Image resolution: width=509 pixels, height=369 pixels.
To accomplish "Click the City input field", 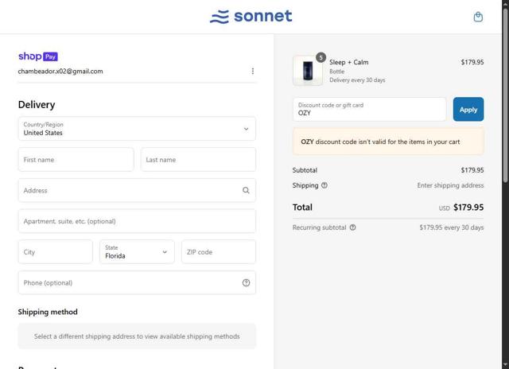I will click(x=56, y=252).
